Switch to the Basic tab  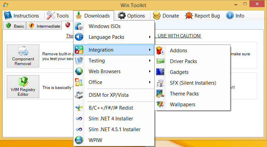pyautogui.click(x=15, y=26)
